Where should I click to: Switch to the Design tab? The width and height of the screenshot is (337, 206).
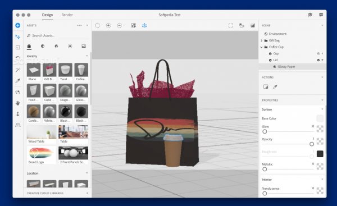tap(47, 15)
